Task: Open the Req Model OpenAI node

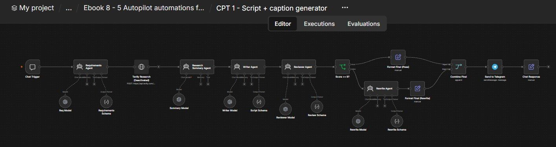Action: coord(65,102)
